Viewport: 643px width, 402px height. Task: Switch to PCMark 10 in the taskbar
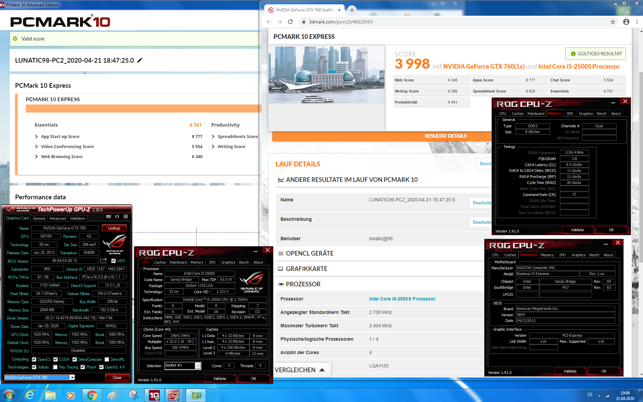click(x=154, y=396)
